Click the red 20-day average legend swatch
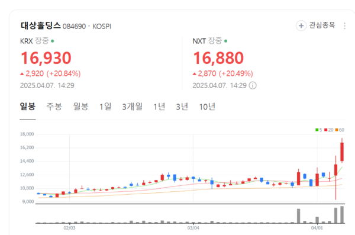355x235 pixels. (x=325, y=130)
